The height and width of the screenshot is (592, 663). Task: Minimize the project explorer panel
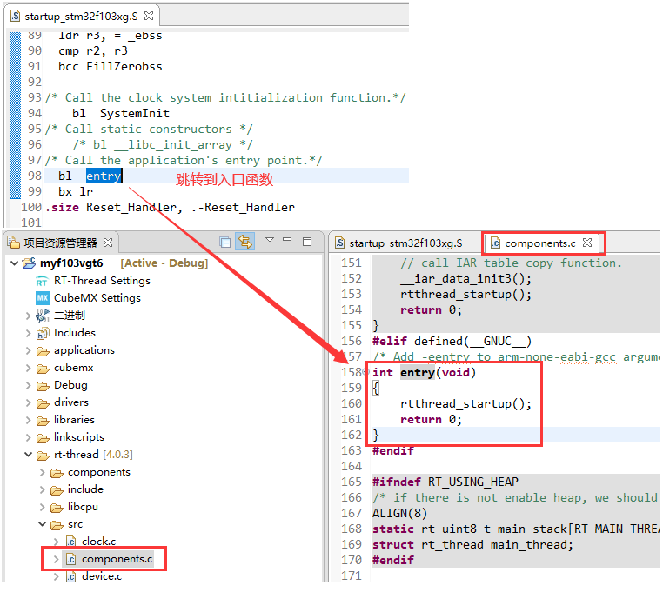[287, 240]
